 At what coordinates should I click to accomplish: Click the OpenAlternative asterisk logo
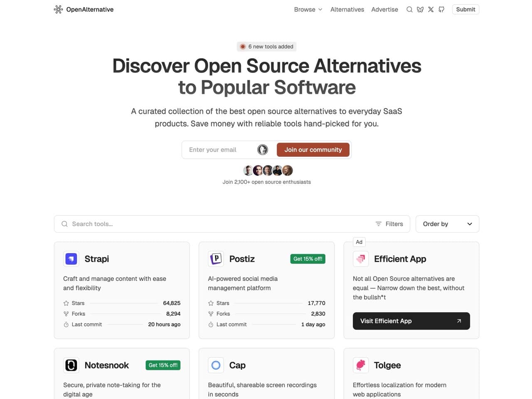58,10
